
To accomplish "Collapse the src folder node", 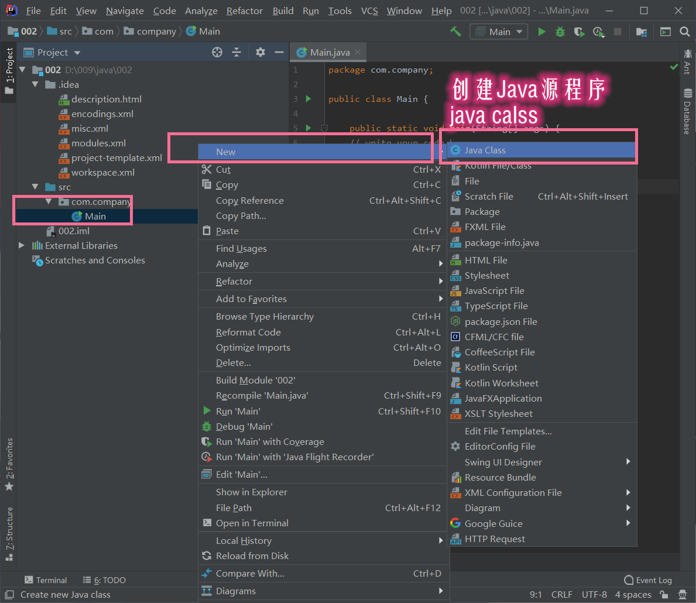I will pyautogui.click(x=36, y=187).
